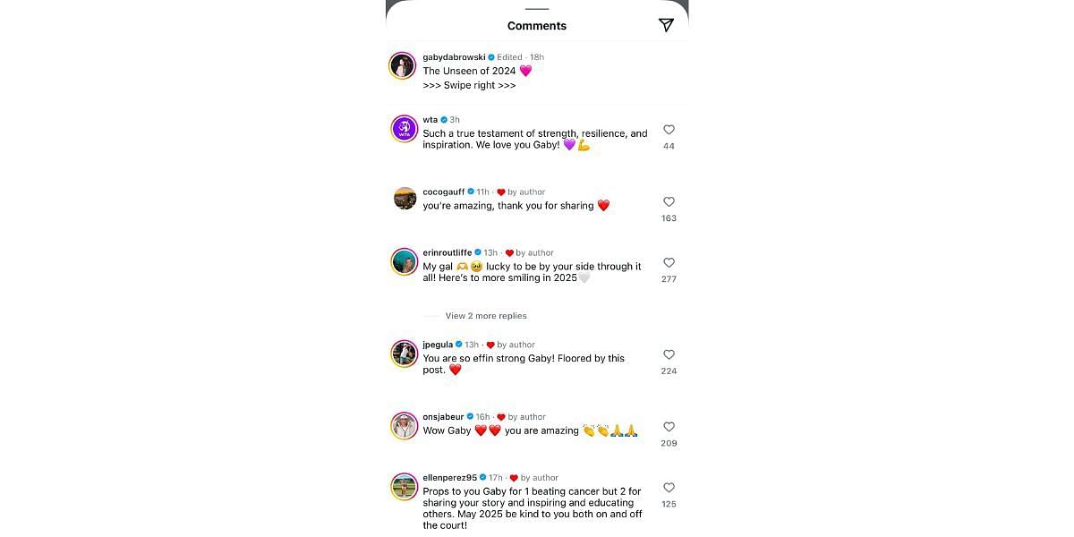Like ellenperez95's comment
1074x537 pixels.
pos(669,488)
